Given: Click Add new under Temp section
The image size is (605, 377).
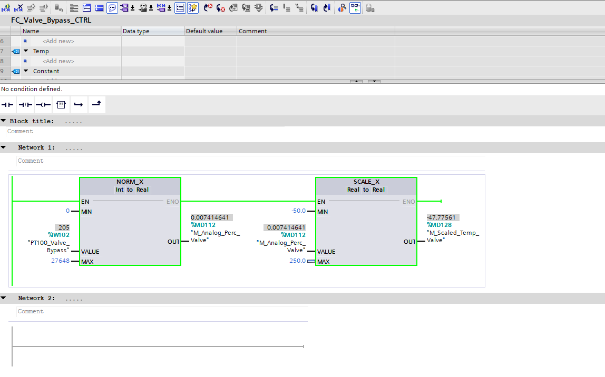Looking at the screenshot, I should [x=58, y=61].
